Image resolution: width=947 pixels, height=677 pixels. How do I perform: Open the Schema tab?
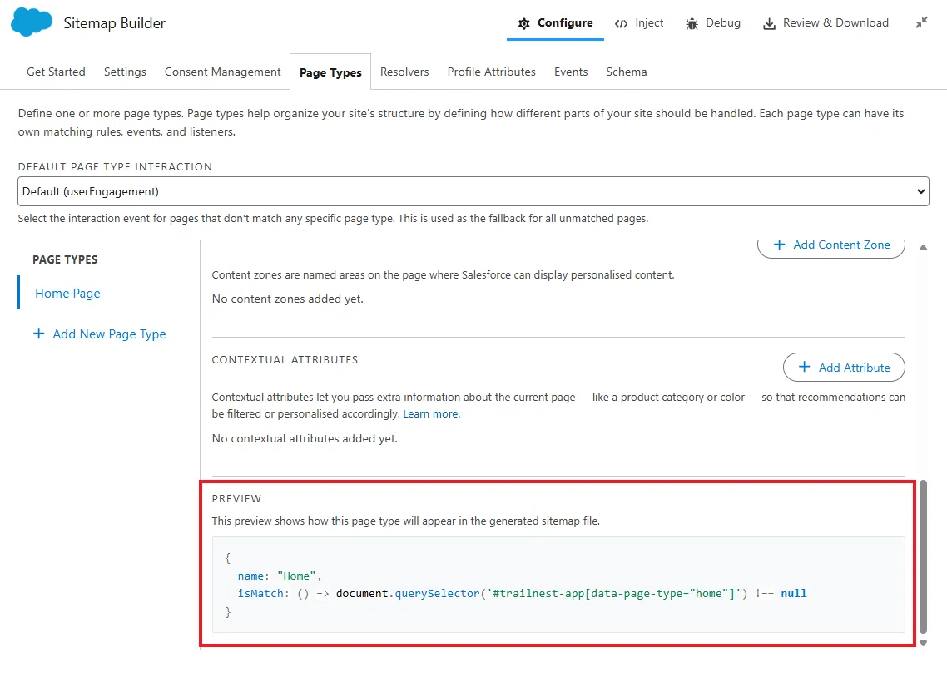click(627, 72)
